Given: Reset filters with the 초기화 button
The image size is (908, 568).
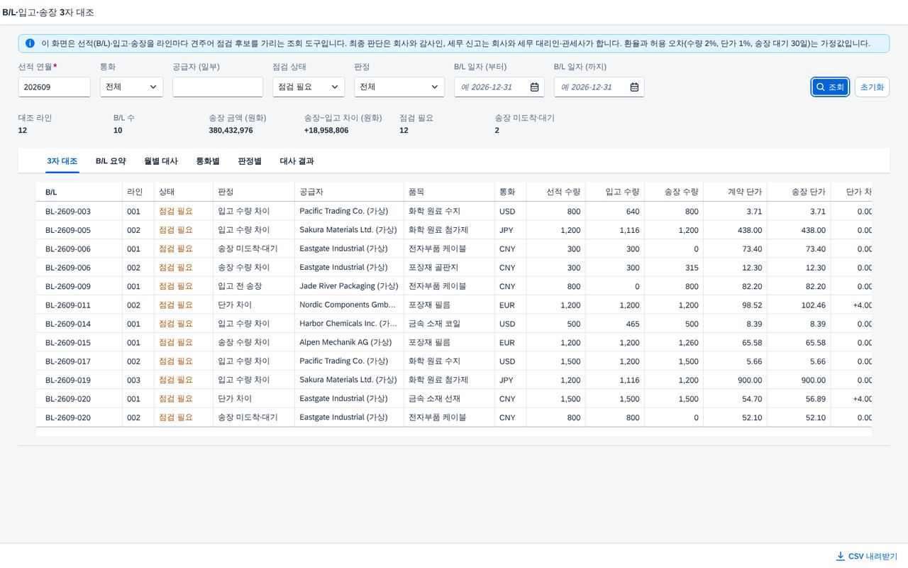Looking at the screenshot, I should (872, 87).
